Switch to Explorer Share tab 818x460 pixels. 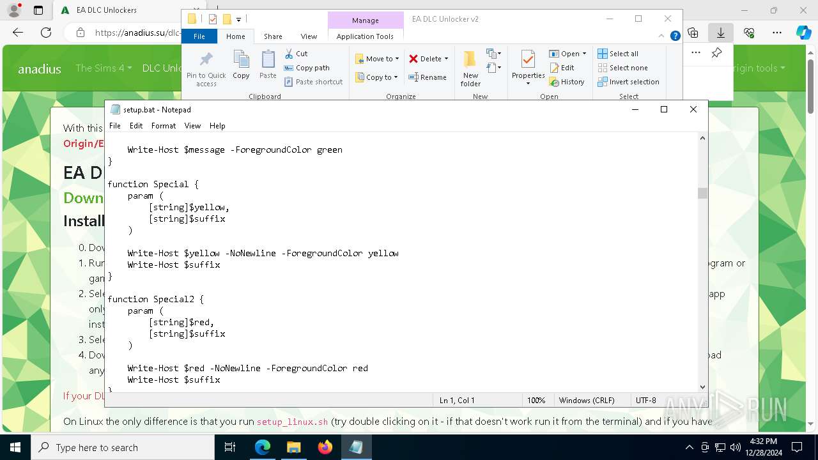273,36
